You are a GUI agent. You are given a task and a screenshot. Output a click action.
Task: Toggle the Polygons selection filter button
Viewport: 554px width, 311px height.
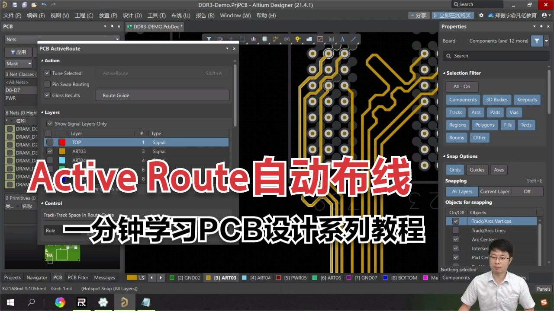tap(485, 125)
